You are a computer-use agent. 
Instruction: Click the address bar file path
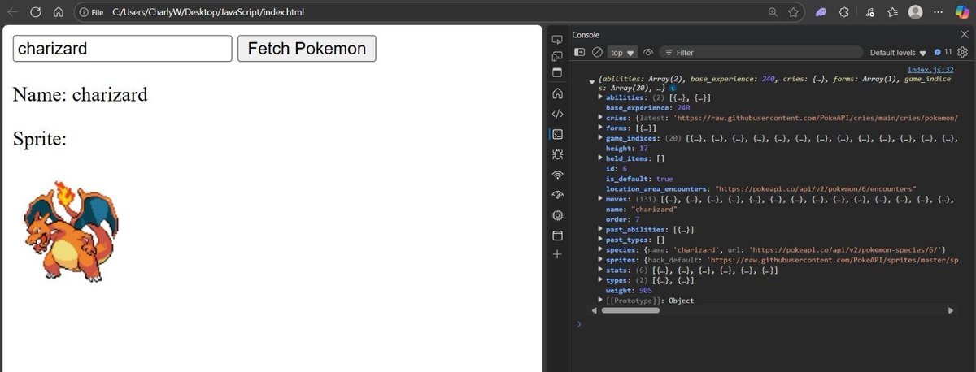(207, 12)
